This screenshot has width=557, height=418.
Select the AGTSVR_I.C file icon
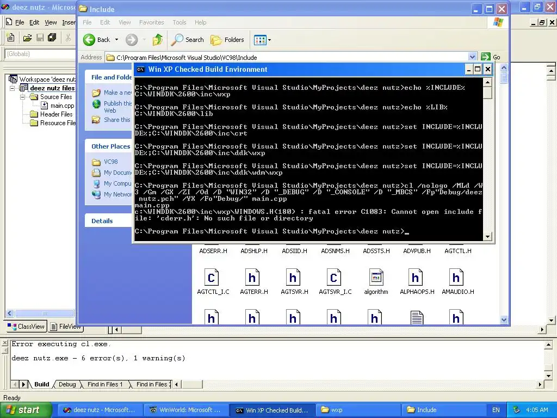[x=333, y=278]
